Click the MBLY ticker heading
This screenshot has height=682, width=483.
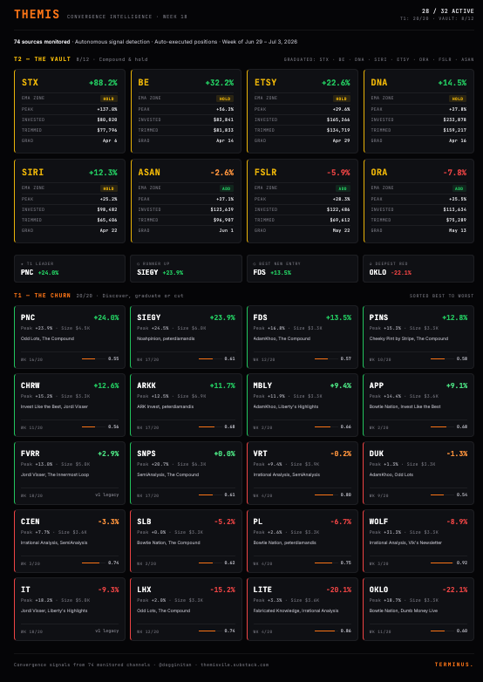pos(262,385)
